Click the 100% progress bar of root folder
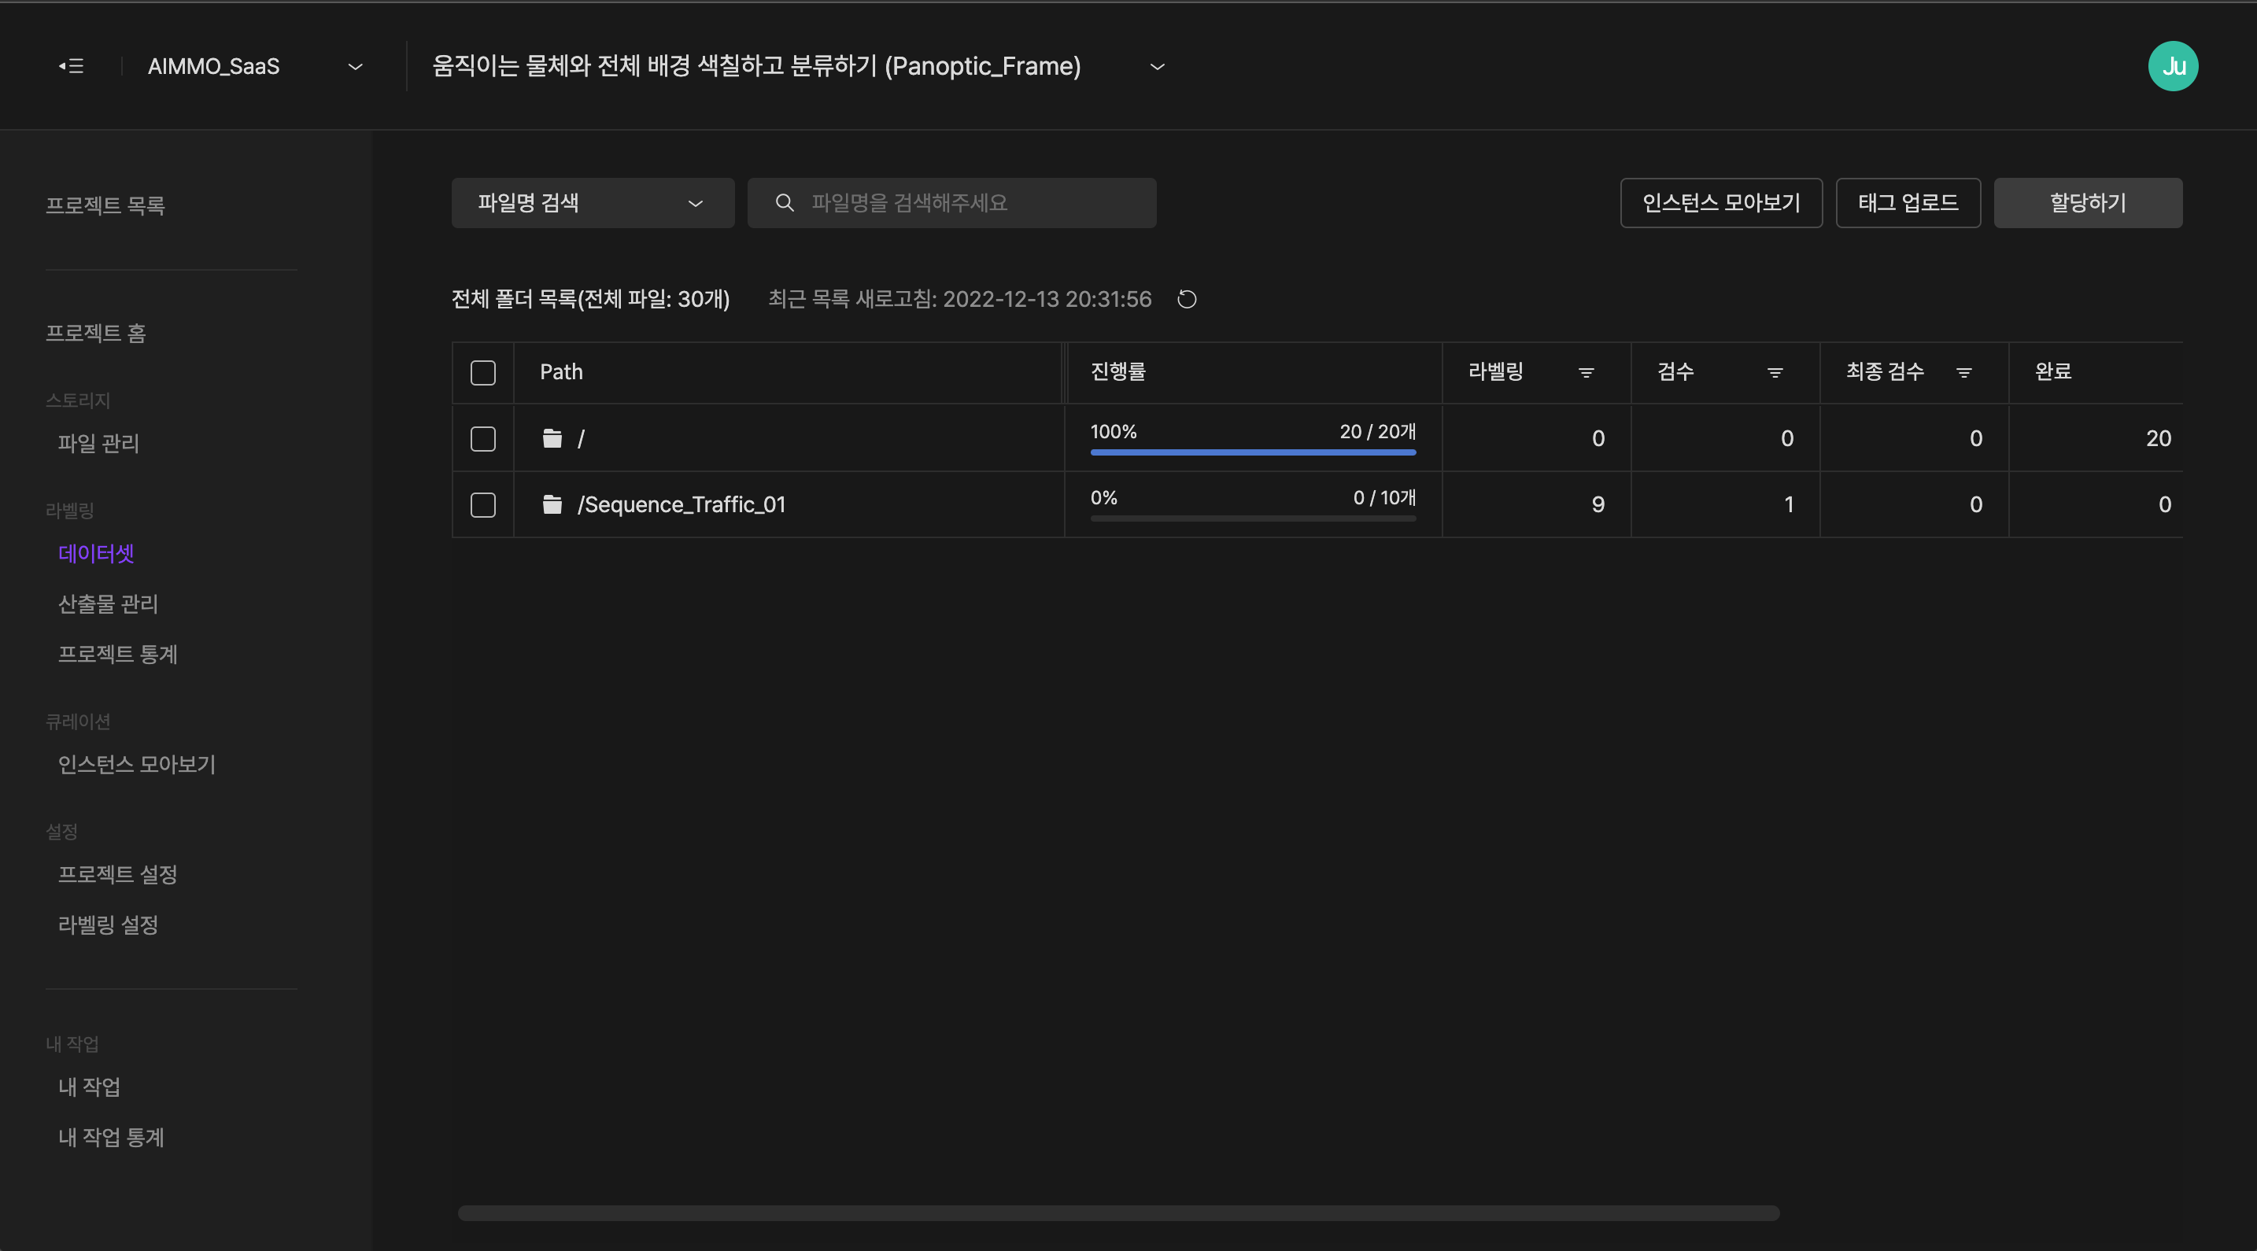 (1253, 452)
